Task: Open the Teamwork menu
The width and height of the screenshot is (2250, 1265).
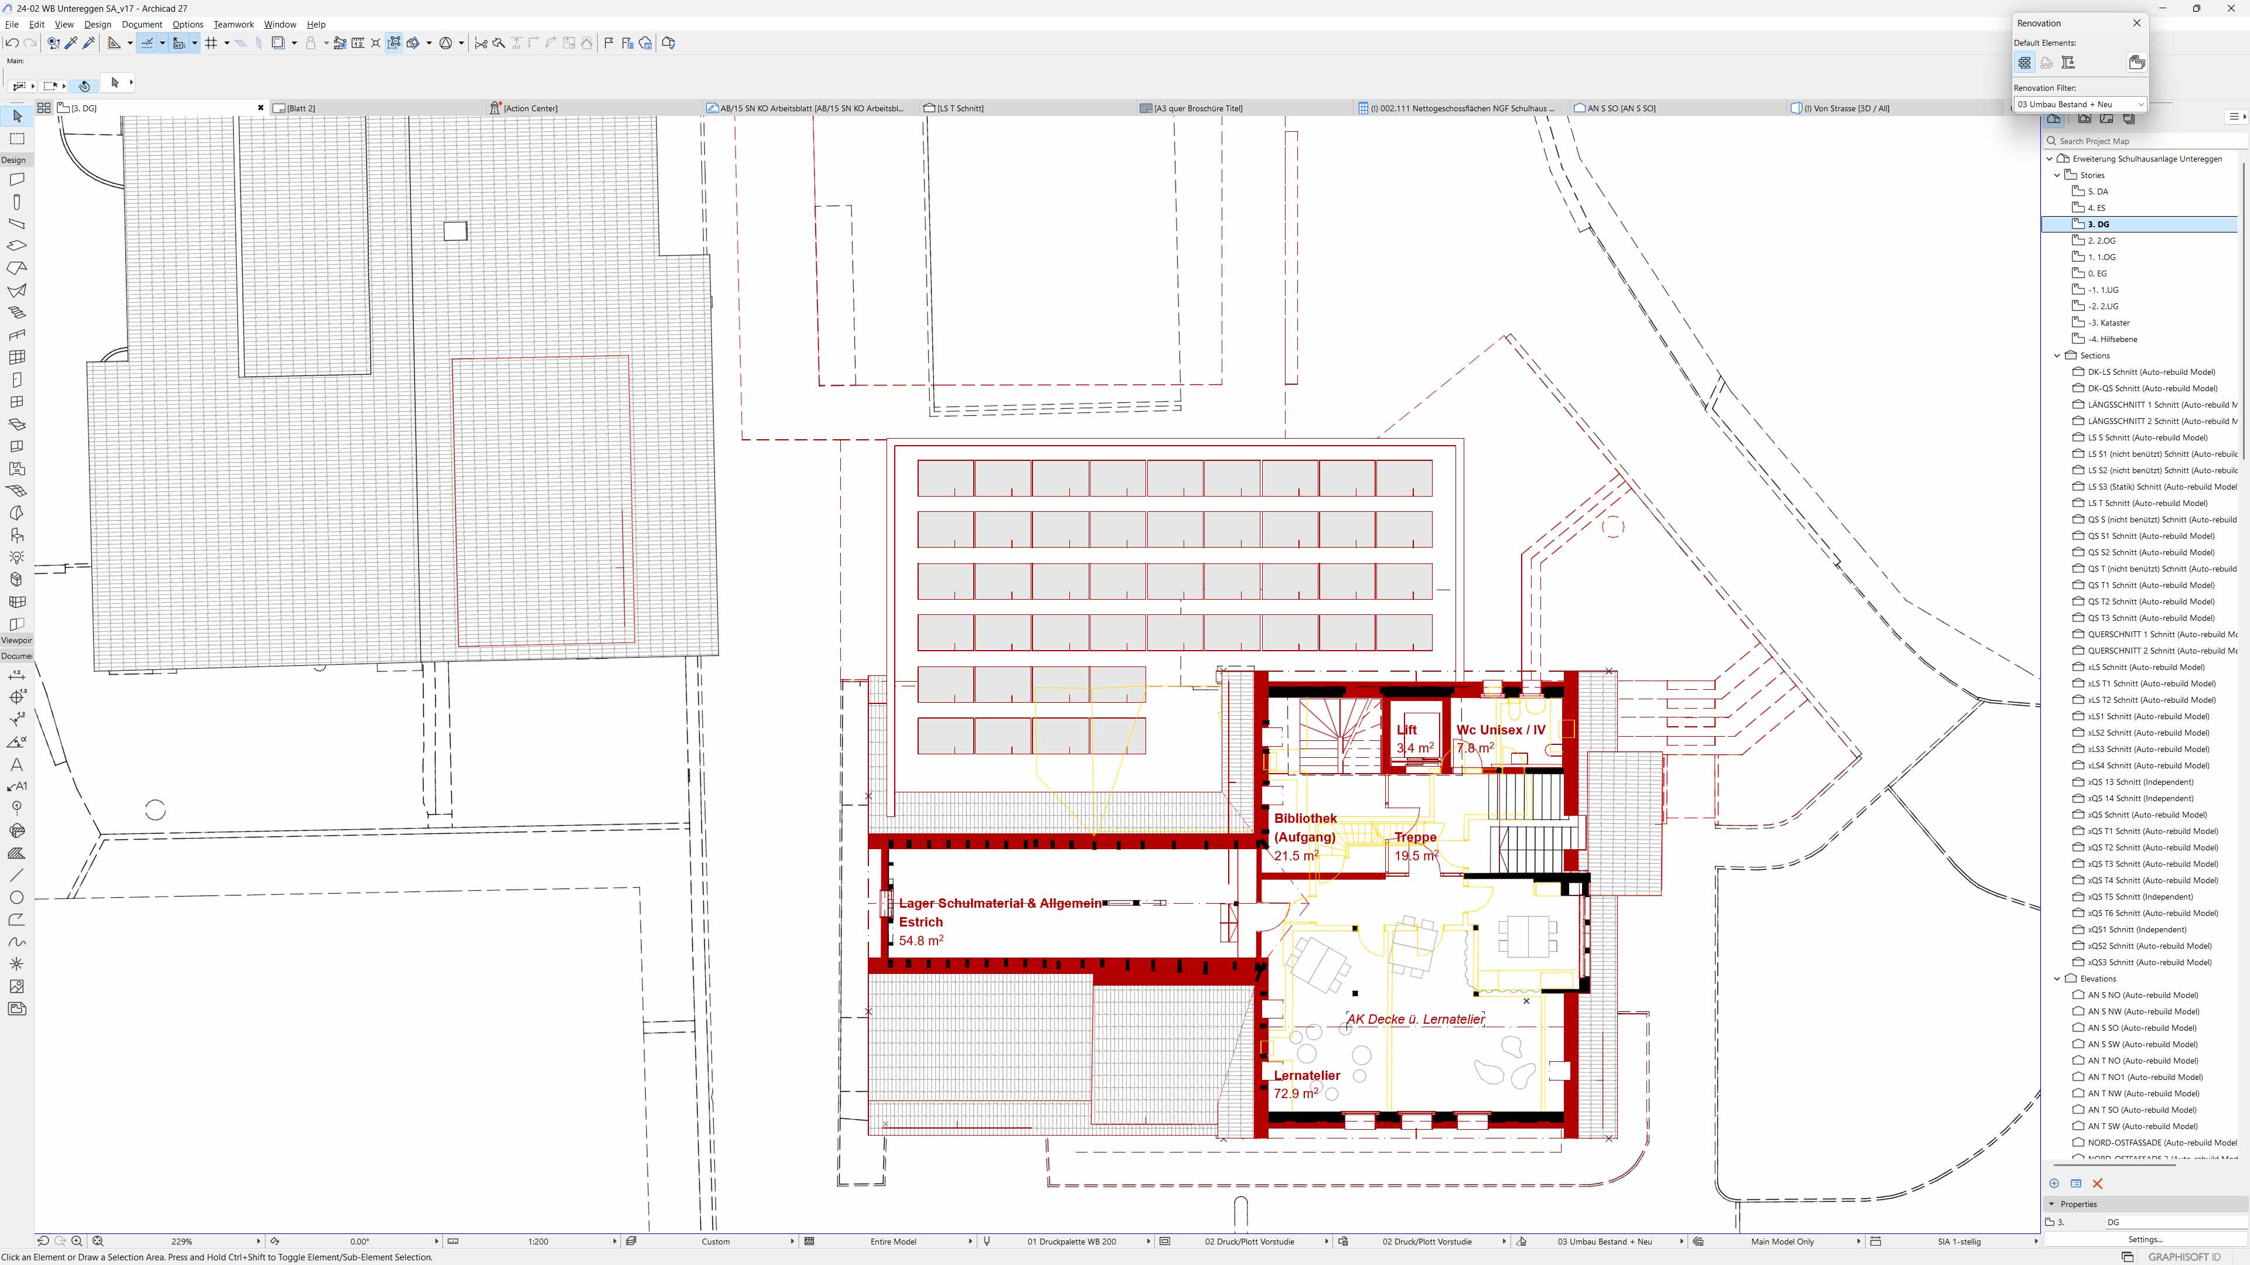Action: pyautogui.click(x=233, y=25)
